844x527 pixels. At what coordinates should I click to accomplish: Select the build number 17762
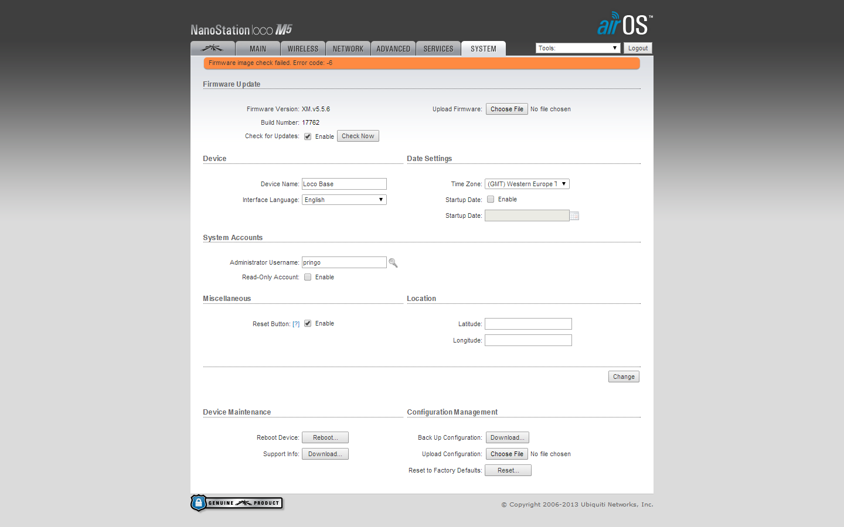[311, 122]
